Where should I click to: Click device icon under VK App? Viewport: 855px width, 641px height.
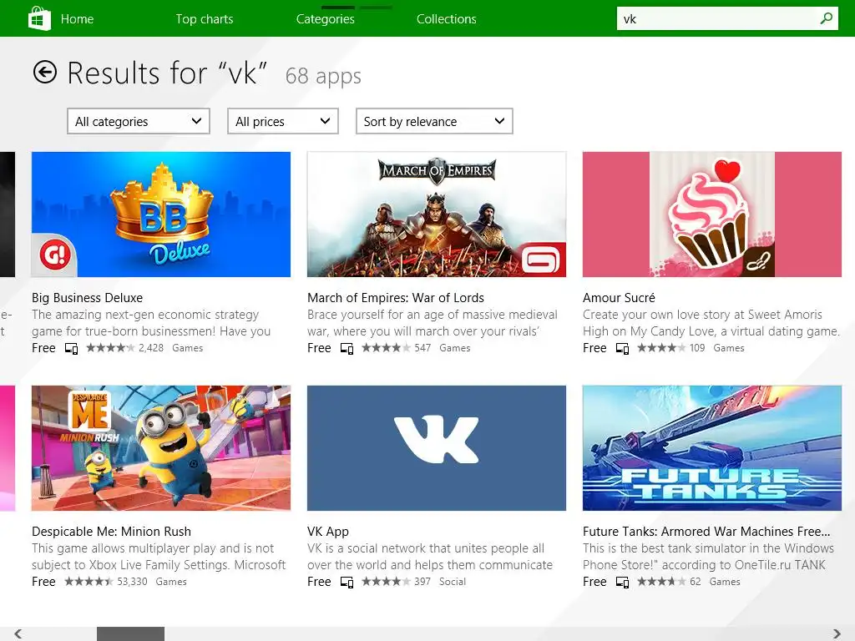tap(347, 582)
